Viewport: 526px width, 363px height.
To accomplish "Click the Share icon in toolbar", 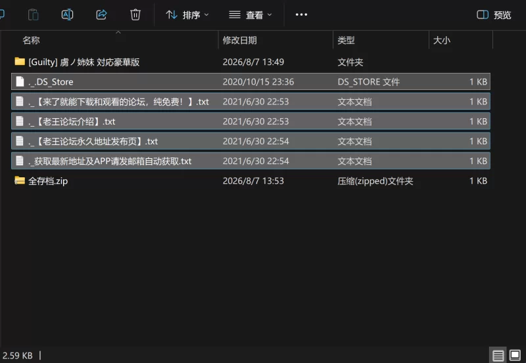I will coord(101,14).
